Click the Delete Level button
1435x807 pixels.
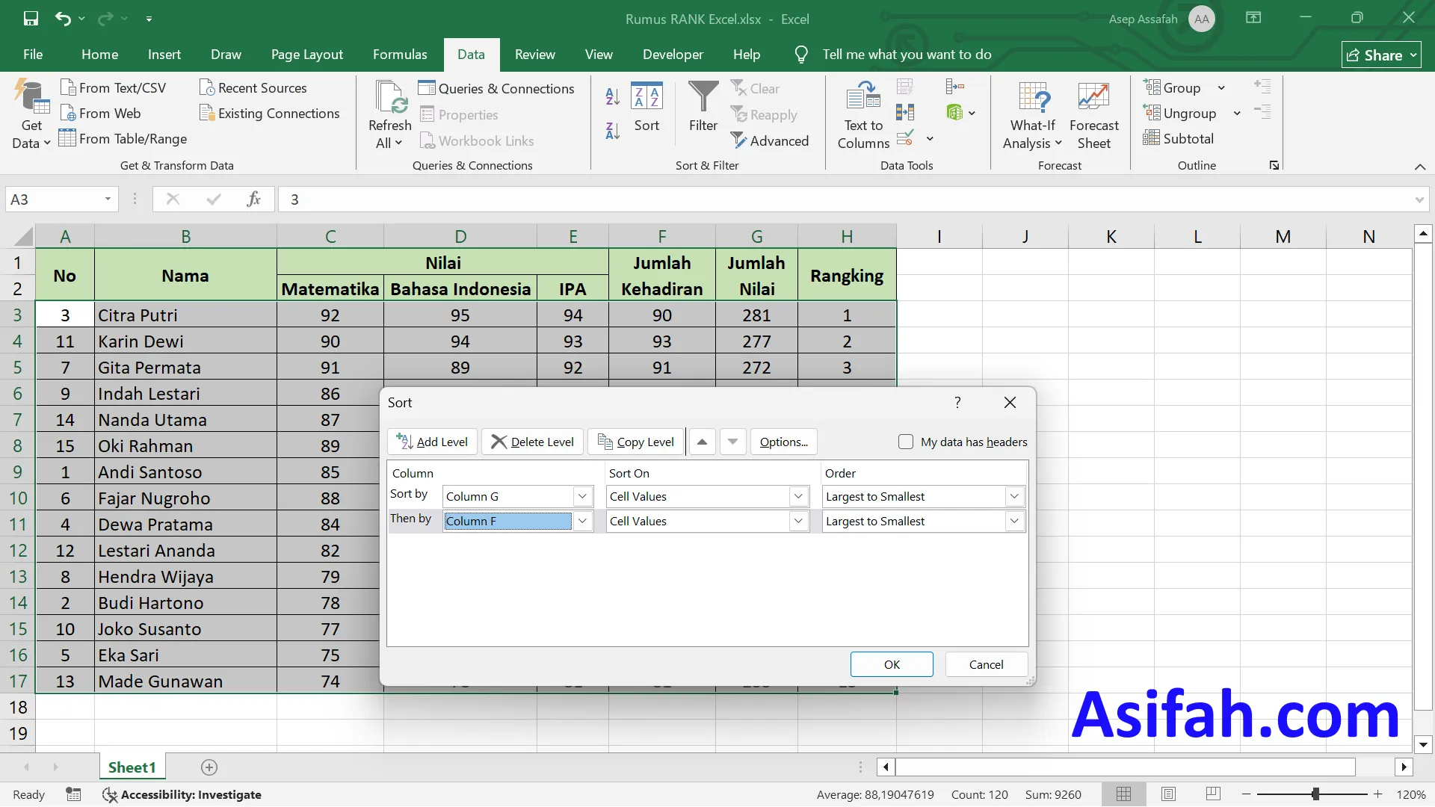[533, 442]
